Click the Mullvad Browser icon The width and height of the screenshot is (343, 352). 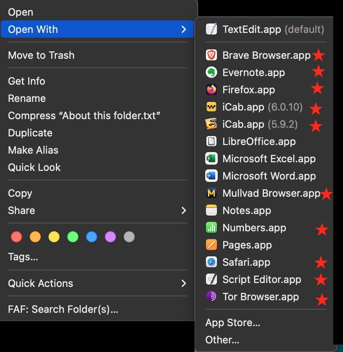pyautogui.click(x=211, y=193)
